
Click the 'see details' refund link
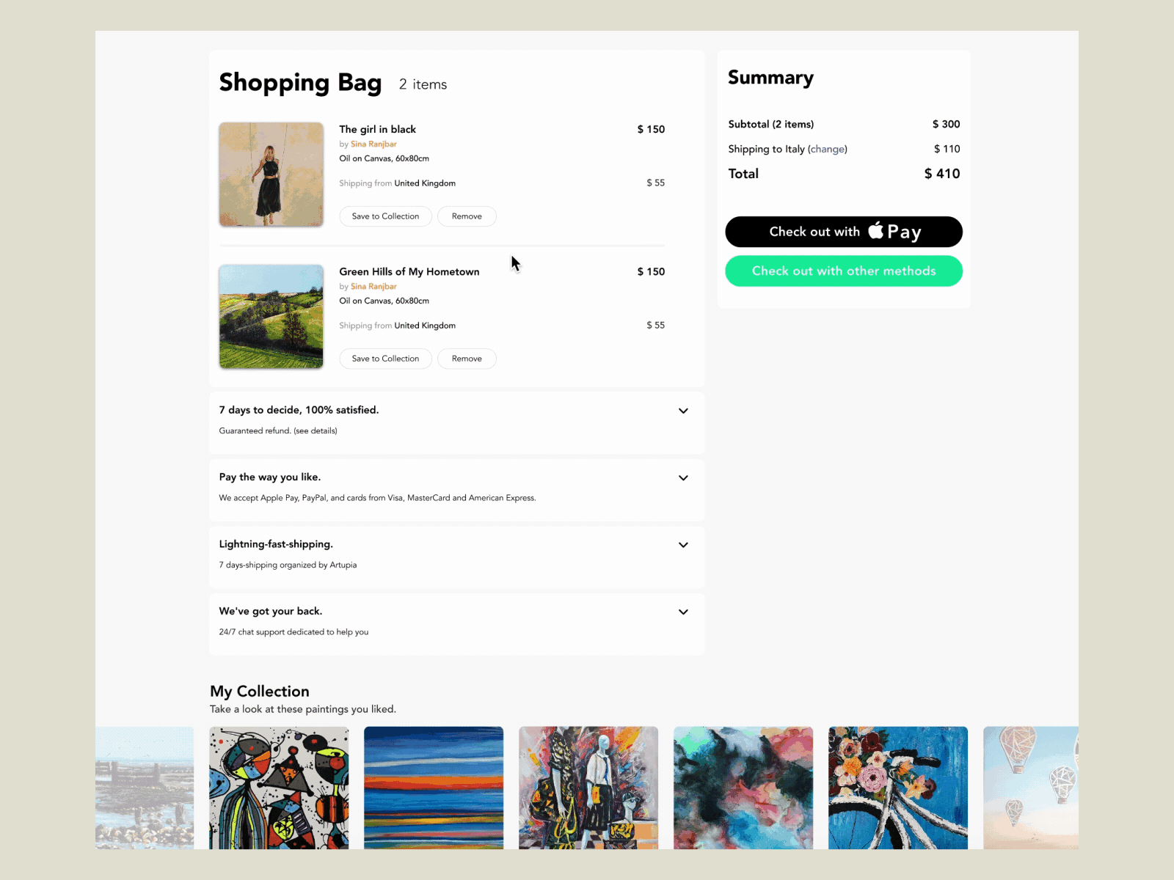point(315,430)
